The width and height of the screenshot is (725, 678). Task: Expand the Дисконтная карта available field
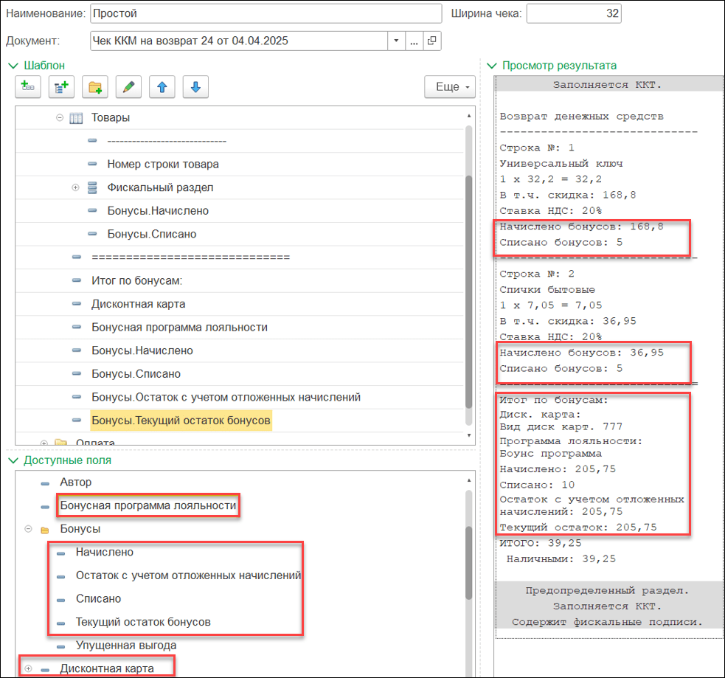point(29,668)
